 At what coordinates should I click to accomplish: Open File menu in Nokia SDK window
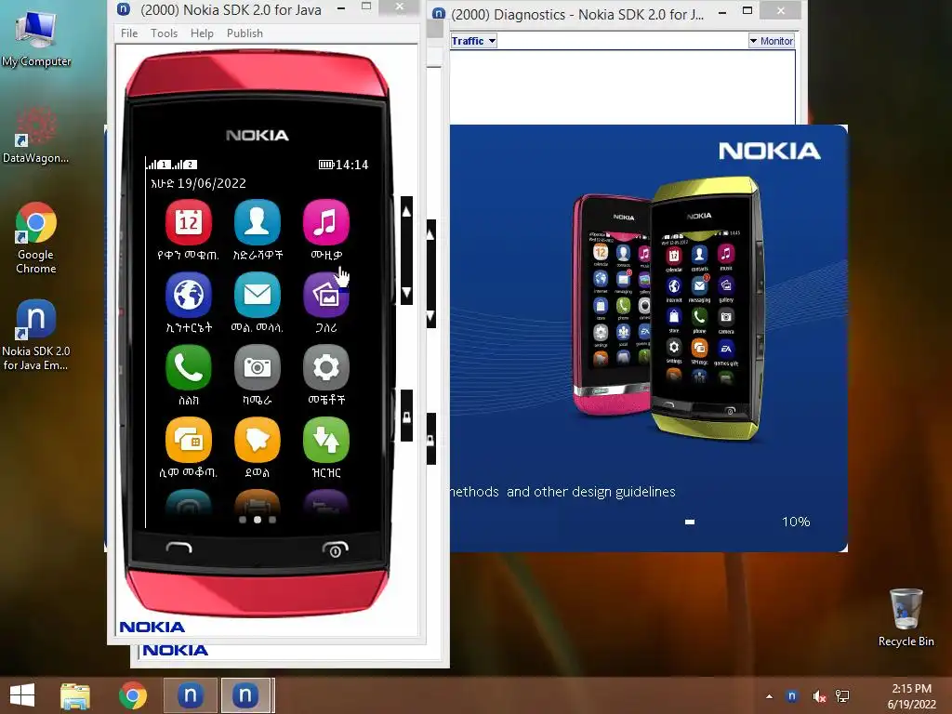click(x=129, y=33)
